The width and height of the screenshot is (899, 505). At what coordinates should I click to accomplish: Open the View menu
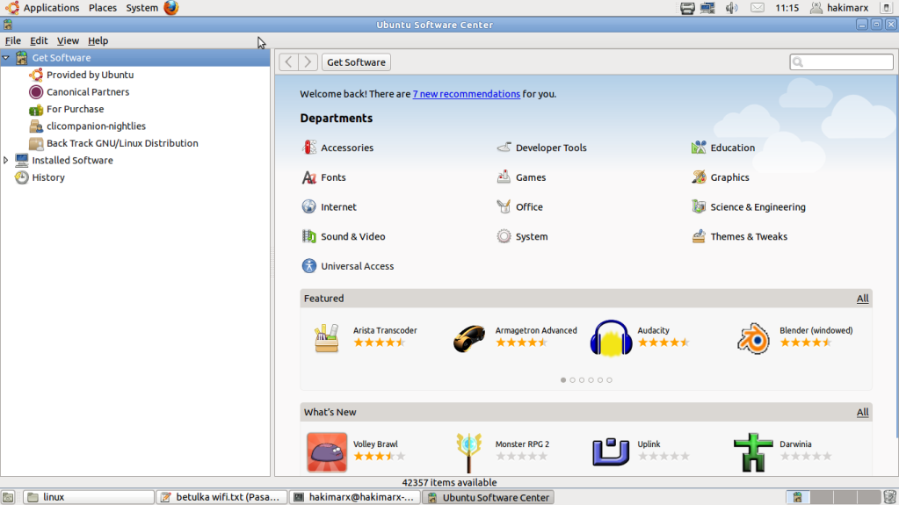click(68, 40)
